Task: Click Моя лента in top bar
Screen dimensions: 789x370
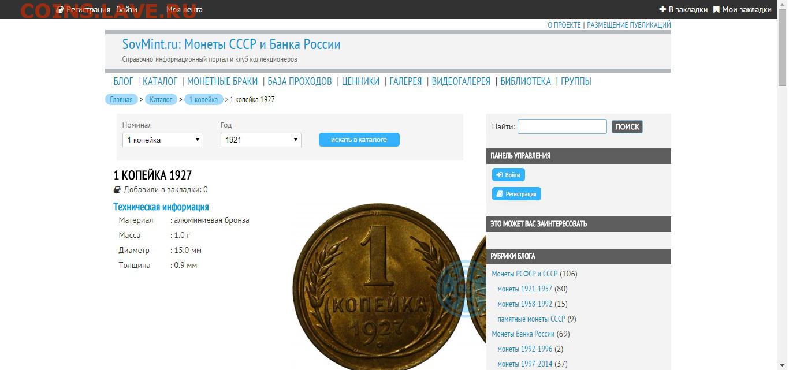Action: tap(184, 9)
